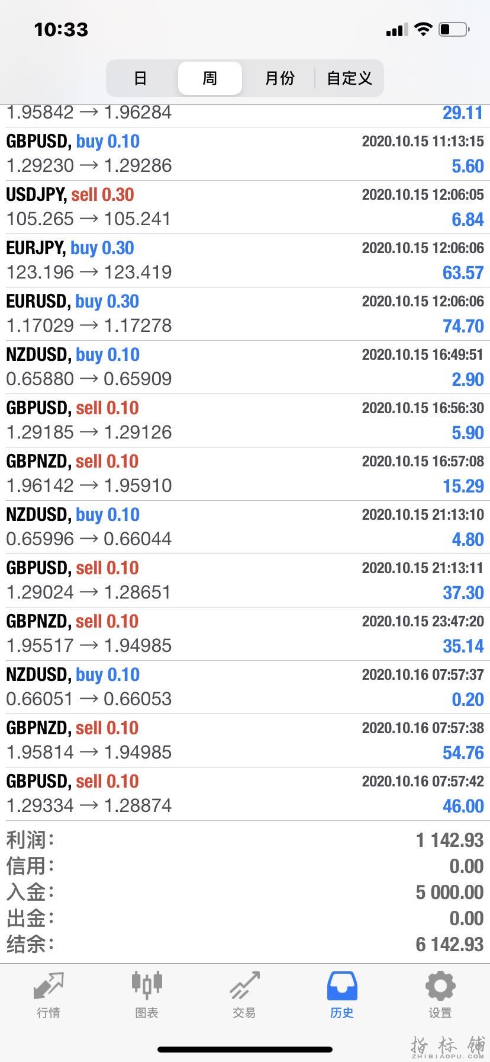
Task: Open EURJPY buy 0.30 trade entry
Action: (x=245, y=261)
